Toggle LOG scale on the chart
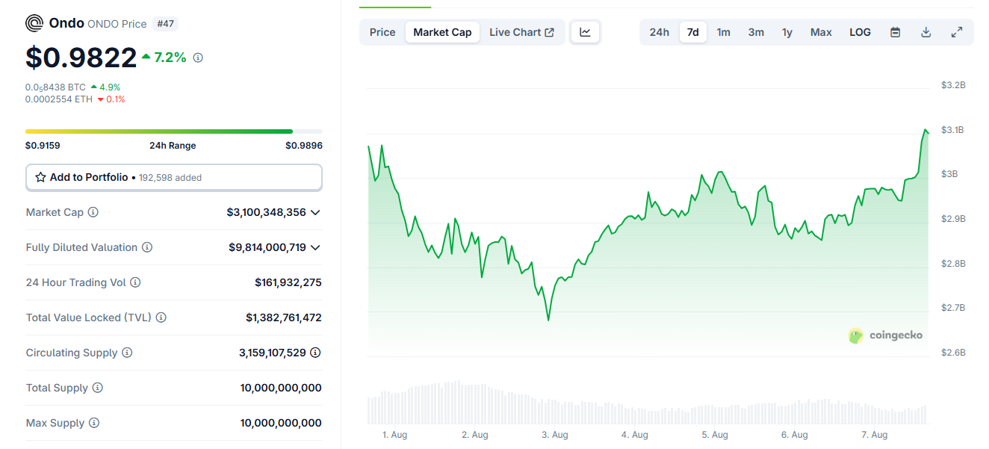 click(x=860, y=32)
